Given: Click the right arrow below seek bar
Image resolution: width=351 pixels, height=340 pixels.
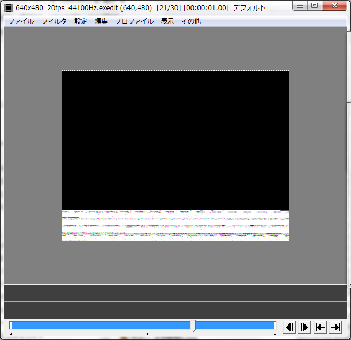Looking at the screenshot, I should [274, 334].
